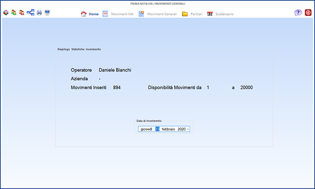
Task: Expand the Data di Inserimento date dropdown
Action: (x=188, y=129)
